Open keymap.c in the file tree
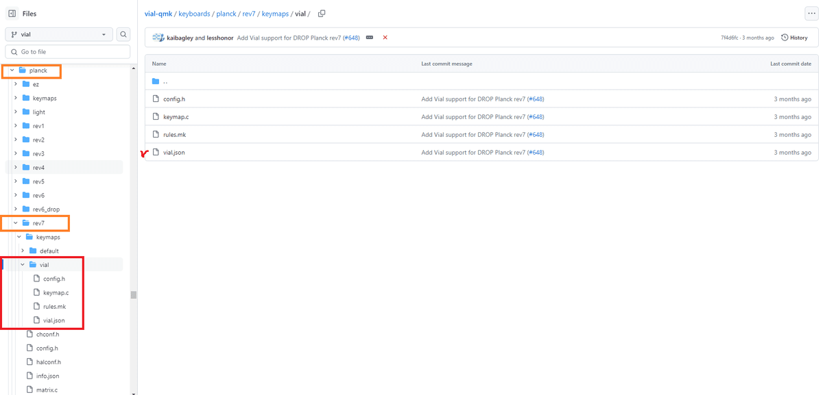This screenshot has height=395, width=823. [56, 292]
